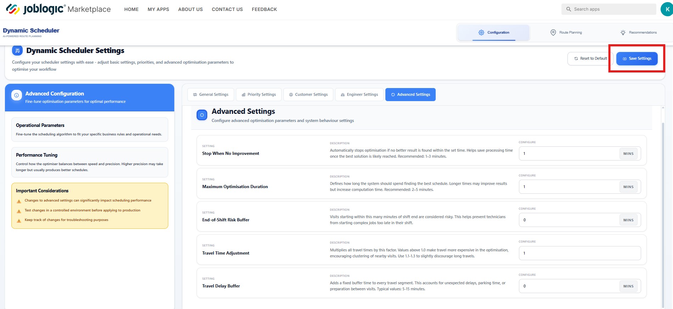The height and width of the screenshot is (309, 673).
Task: Open the General Settings tab
Action: point(211,95)
